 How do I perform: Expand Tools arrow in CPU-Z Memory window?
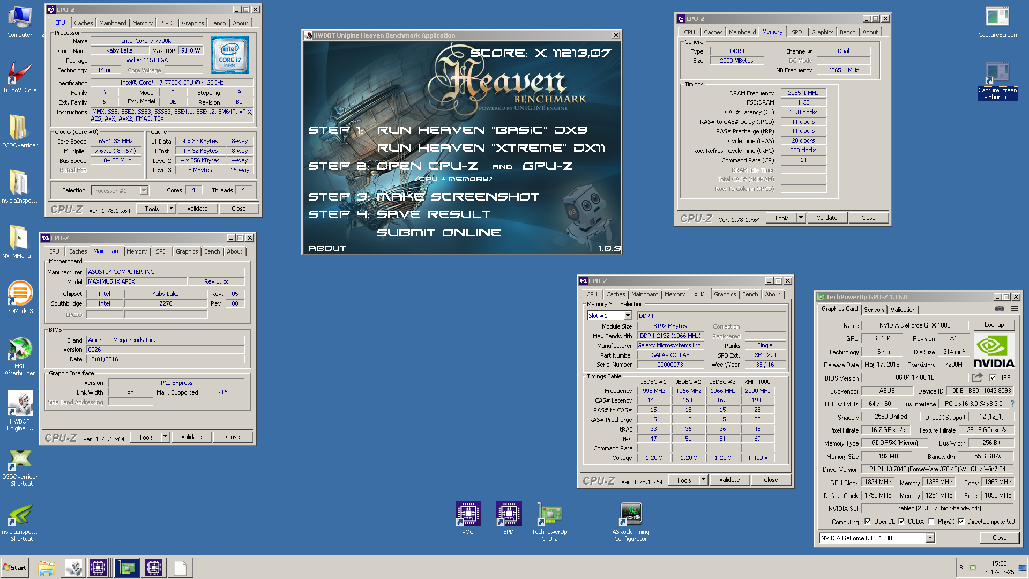(x=801, y=218)
